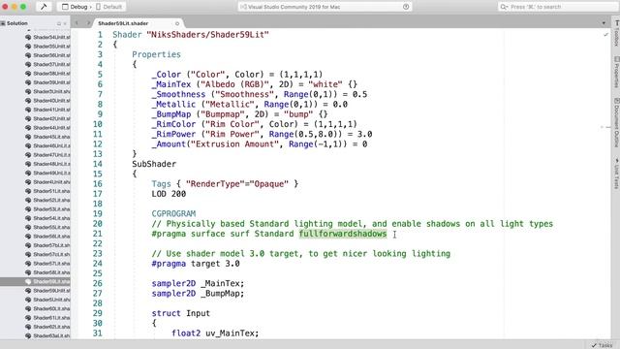Select Shader35Unlit file in Solution tree
This screenshot has height=349, width=620.
click(47, 47)
